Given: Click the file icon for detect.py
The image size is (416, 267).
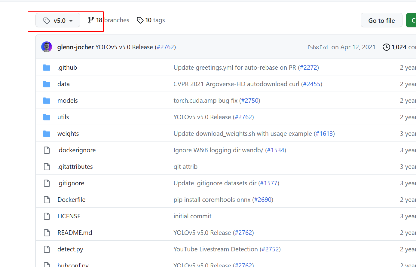Looking at the screenshot, I should click(47, 249).
